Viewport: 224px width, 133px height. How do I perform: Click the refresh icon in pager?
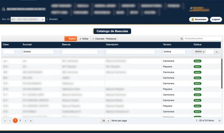point(219,121)
